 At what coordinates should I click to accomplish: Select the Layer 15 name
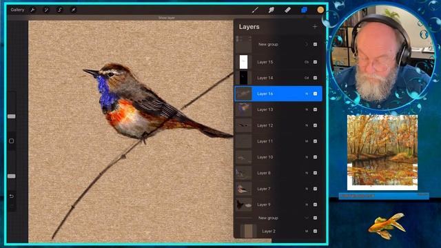click(x=265, y=62)
